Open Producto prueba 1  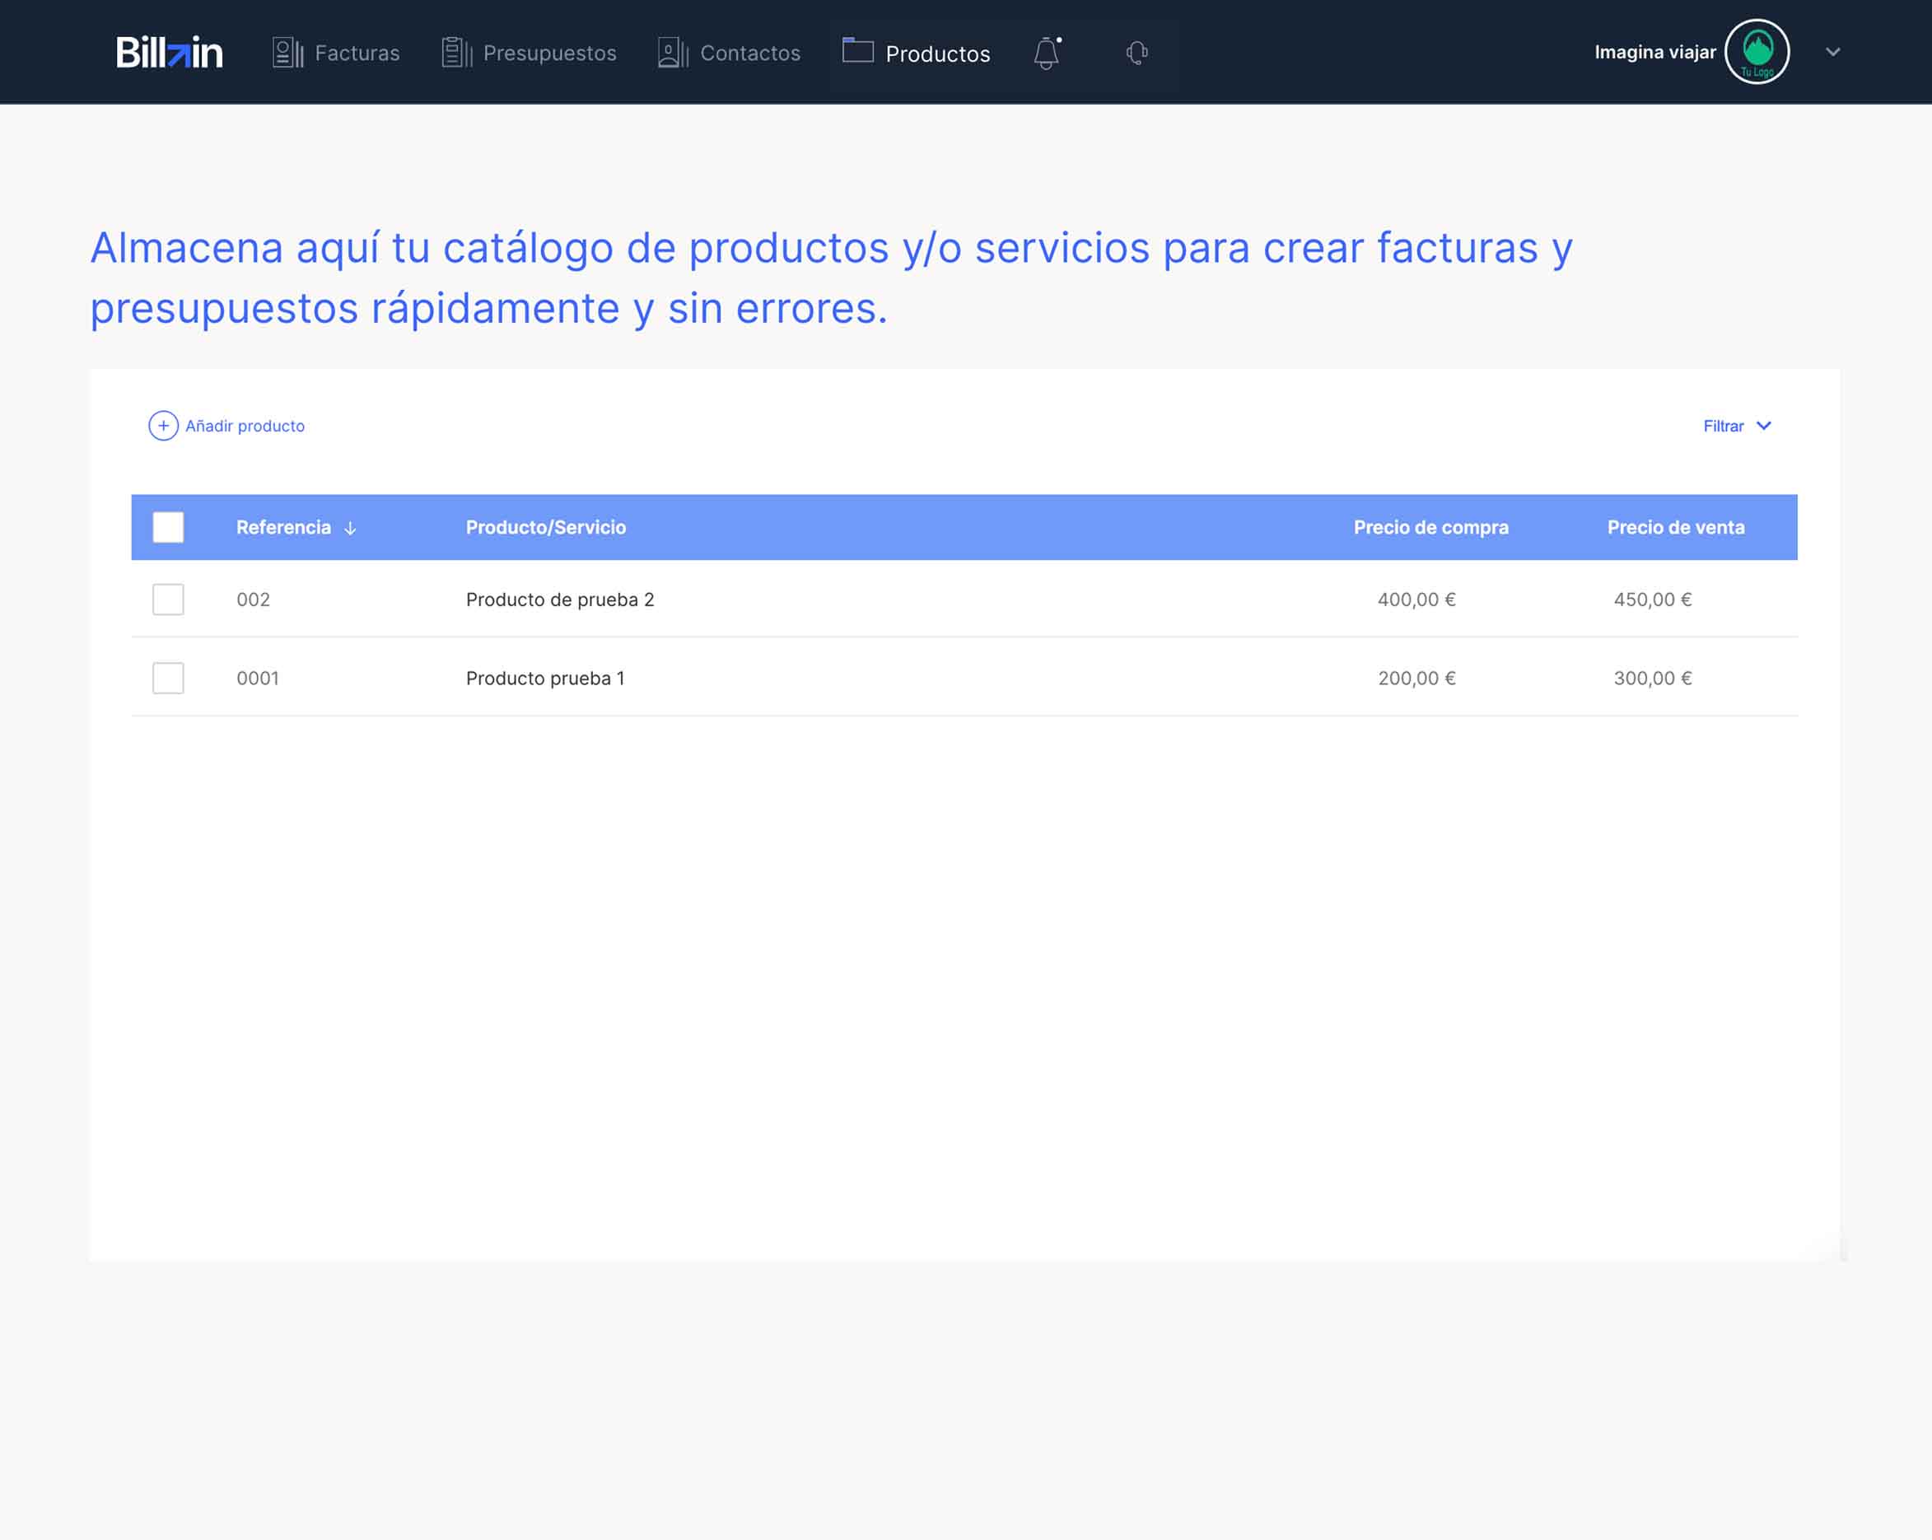(x=545, y=678)
